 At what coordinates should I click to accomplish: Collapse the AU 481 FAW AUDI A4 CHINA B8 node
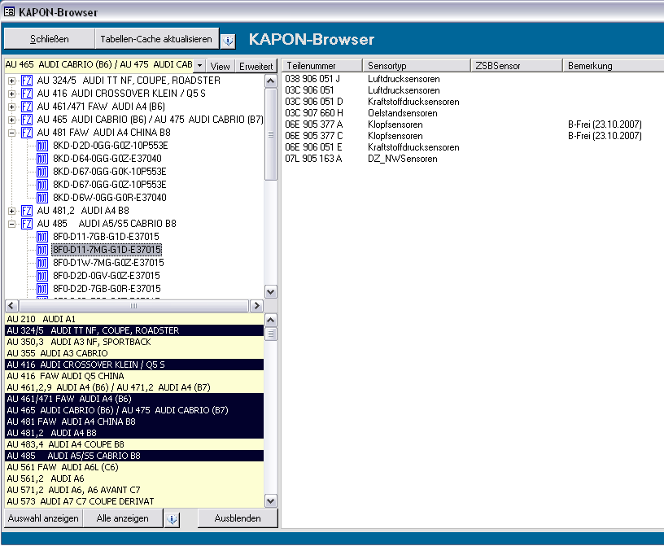click(12, 133)
